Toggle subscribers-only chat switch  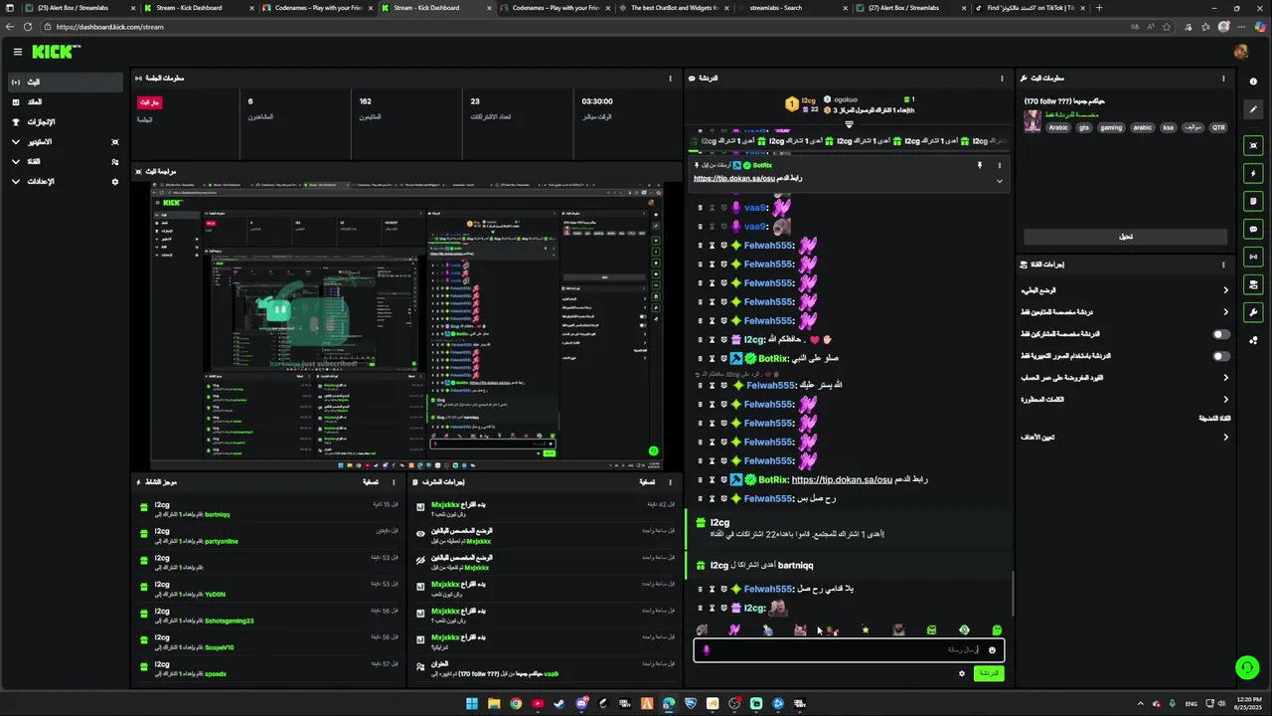pyautogui.click(x=1221, y=334)
